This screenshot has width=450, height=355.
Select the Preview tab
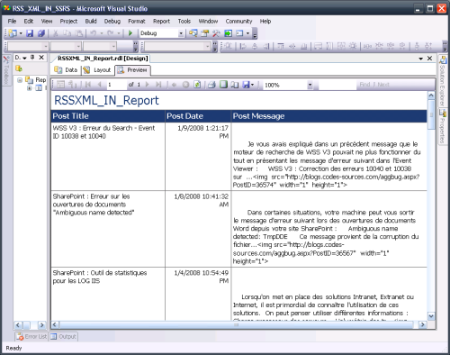tap(132, 70)
